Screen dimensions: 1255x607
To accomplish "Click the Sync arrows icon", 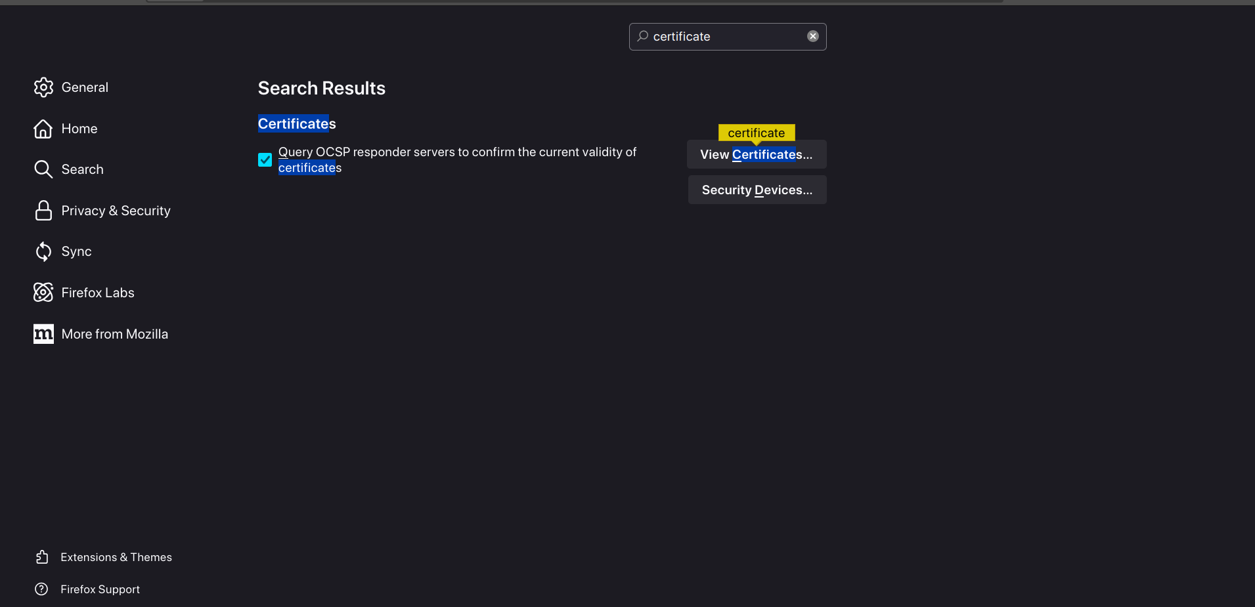I will tap(43, 251).
